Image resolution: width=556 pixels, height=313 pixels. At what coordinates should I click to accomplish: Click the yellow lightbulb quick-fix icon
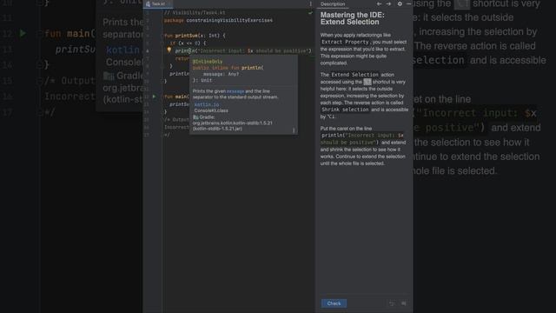[x=169, y=50]
